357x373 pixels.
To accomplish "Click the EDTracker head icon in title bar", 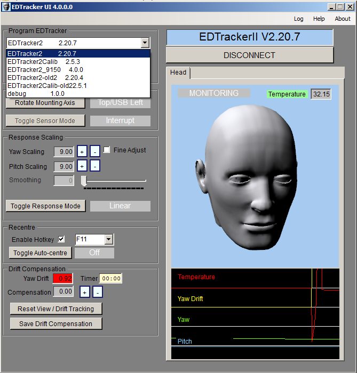I will pos(6,7).
